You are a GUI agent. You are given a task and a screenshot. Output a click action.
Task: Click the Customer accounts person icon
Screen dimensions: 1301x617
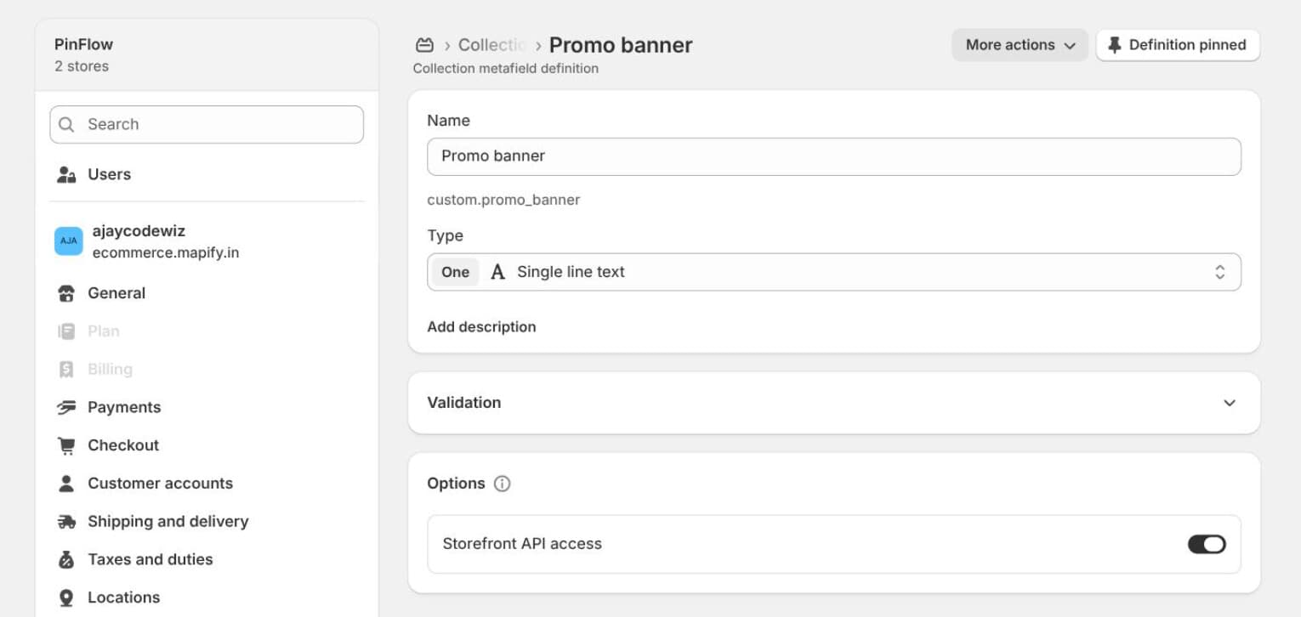(x=66, y=484)
